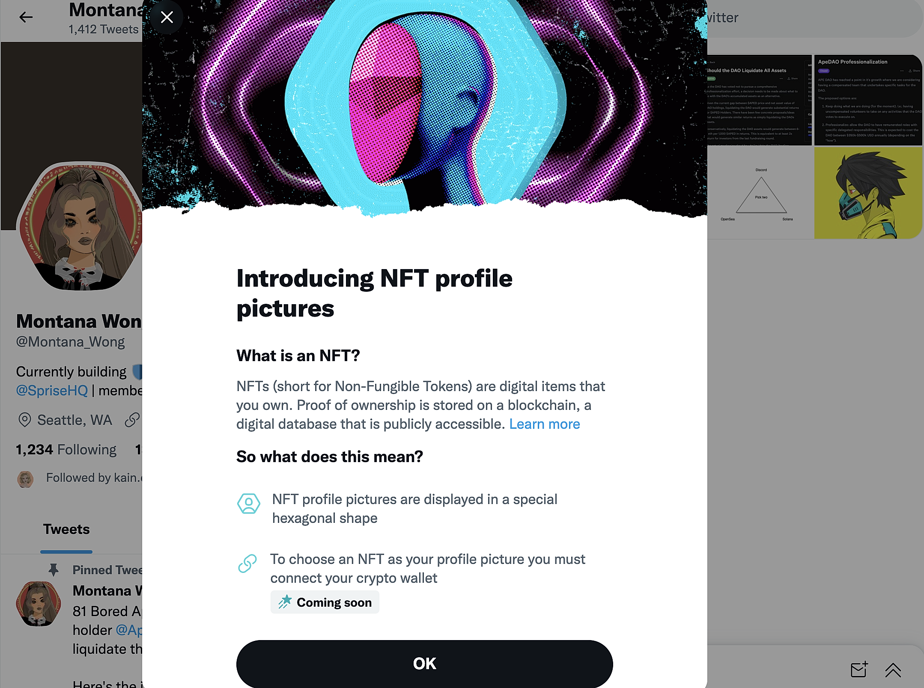The image size is (924, 688).
Task: Confirm the dialog with OK button
Action: coord(424,664)
